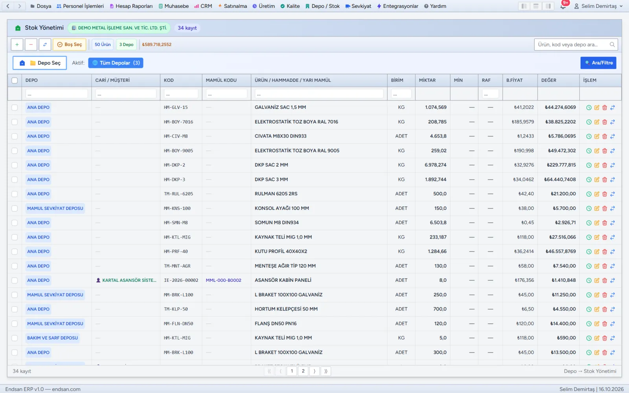Click the minus icon in the toolbar
The image size is (629, 393).
(x=31, y=44)
